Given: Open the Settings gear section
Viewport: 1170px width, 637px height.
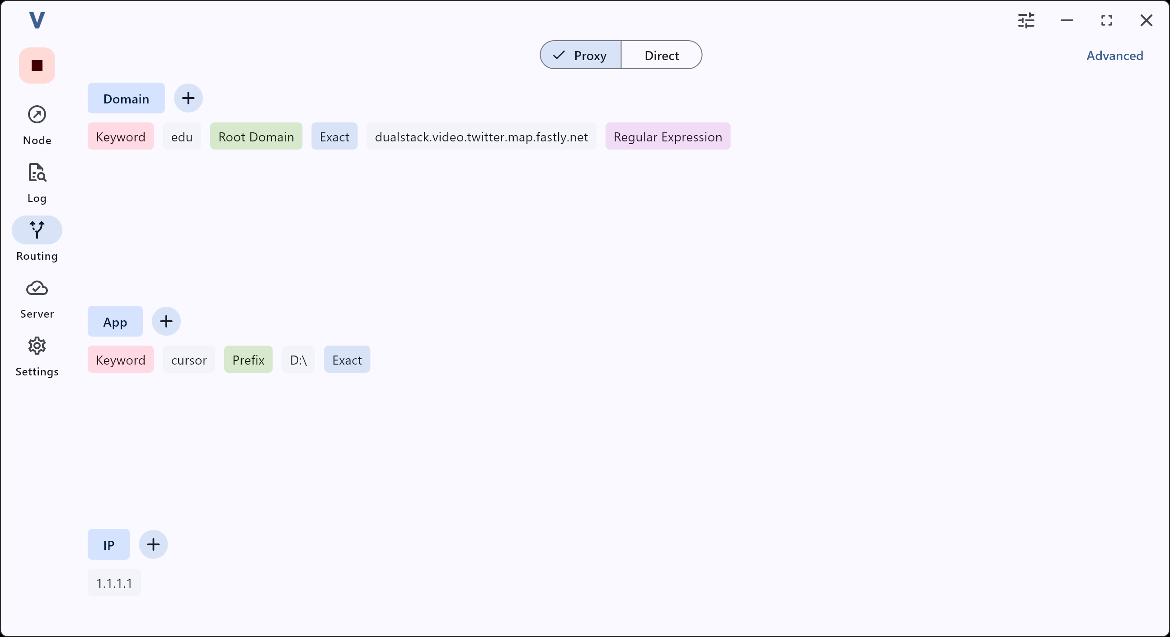Looking at the screenshot, I should (37, 356).
